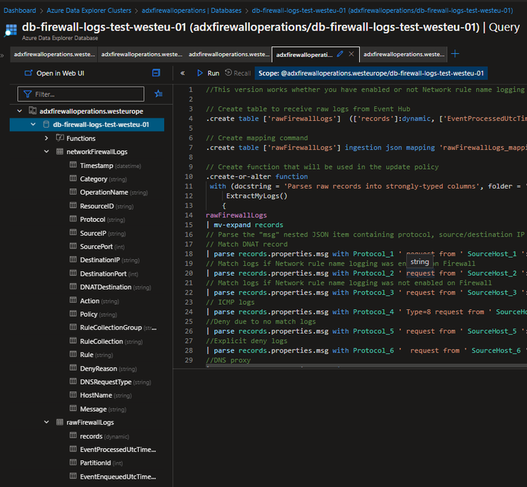This screenshot has height=487, width=527.
Task: Select the Policy column row
Action: 94,314
